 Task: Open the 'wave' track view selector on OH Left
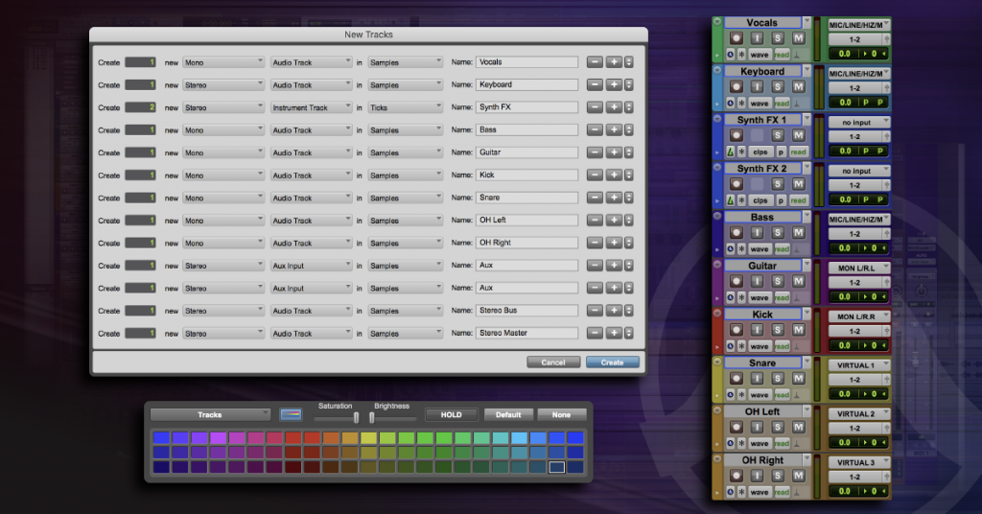760,444
